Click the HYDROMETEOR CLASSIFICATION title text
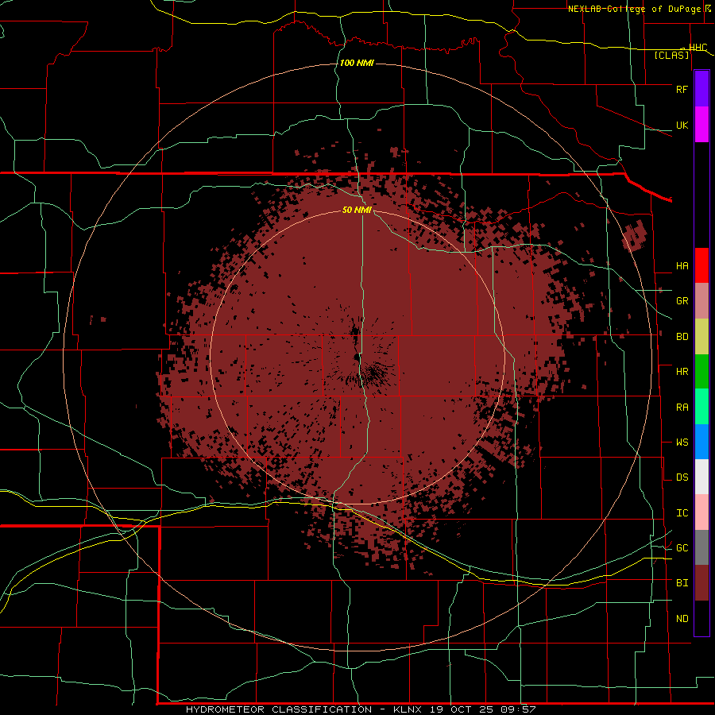Viewport: 715px width, 715px height. (279, 709)
